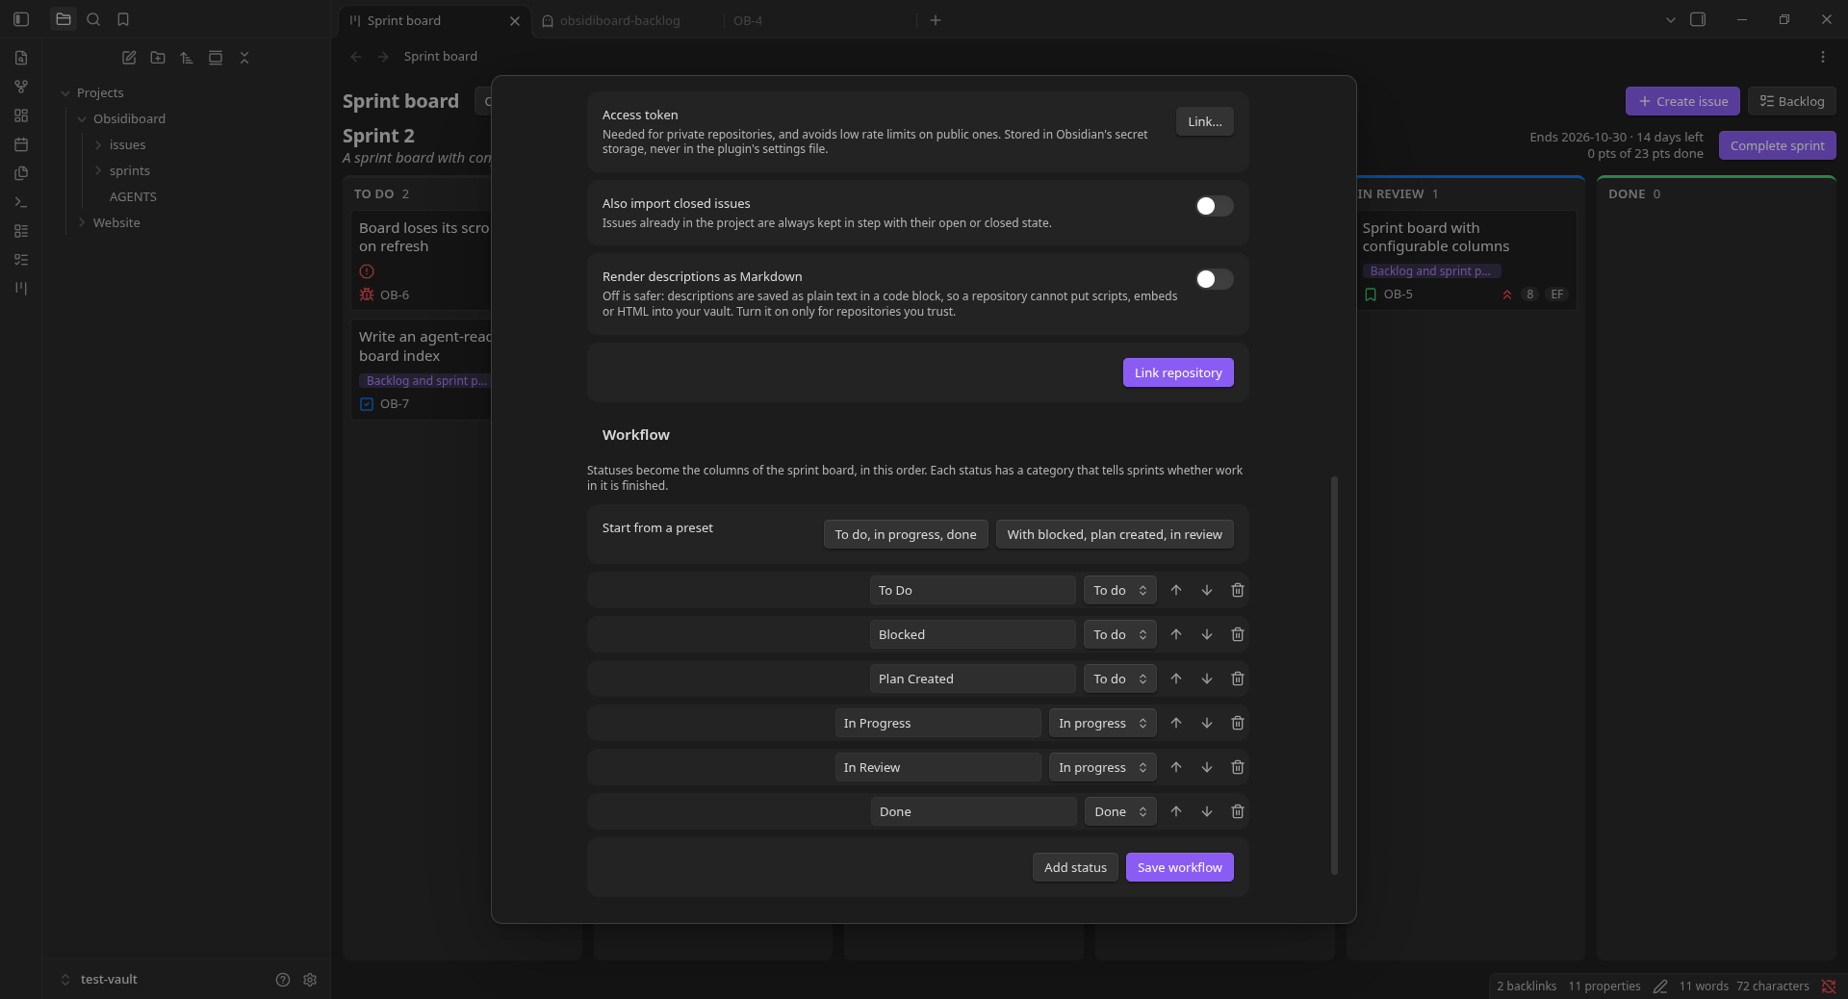Edit the In Progress status name field
The image size is (1848, 999).
(938, 723)
